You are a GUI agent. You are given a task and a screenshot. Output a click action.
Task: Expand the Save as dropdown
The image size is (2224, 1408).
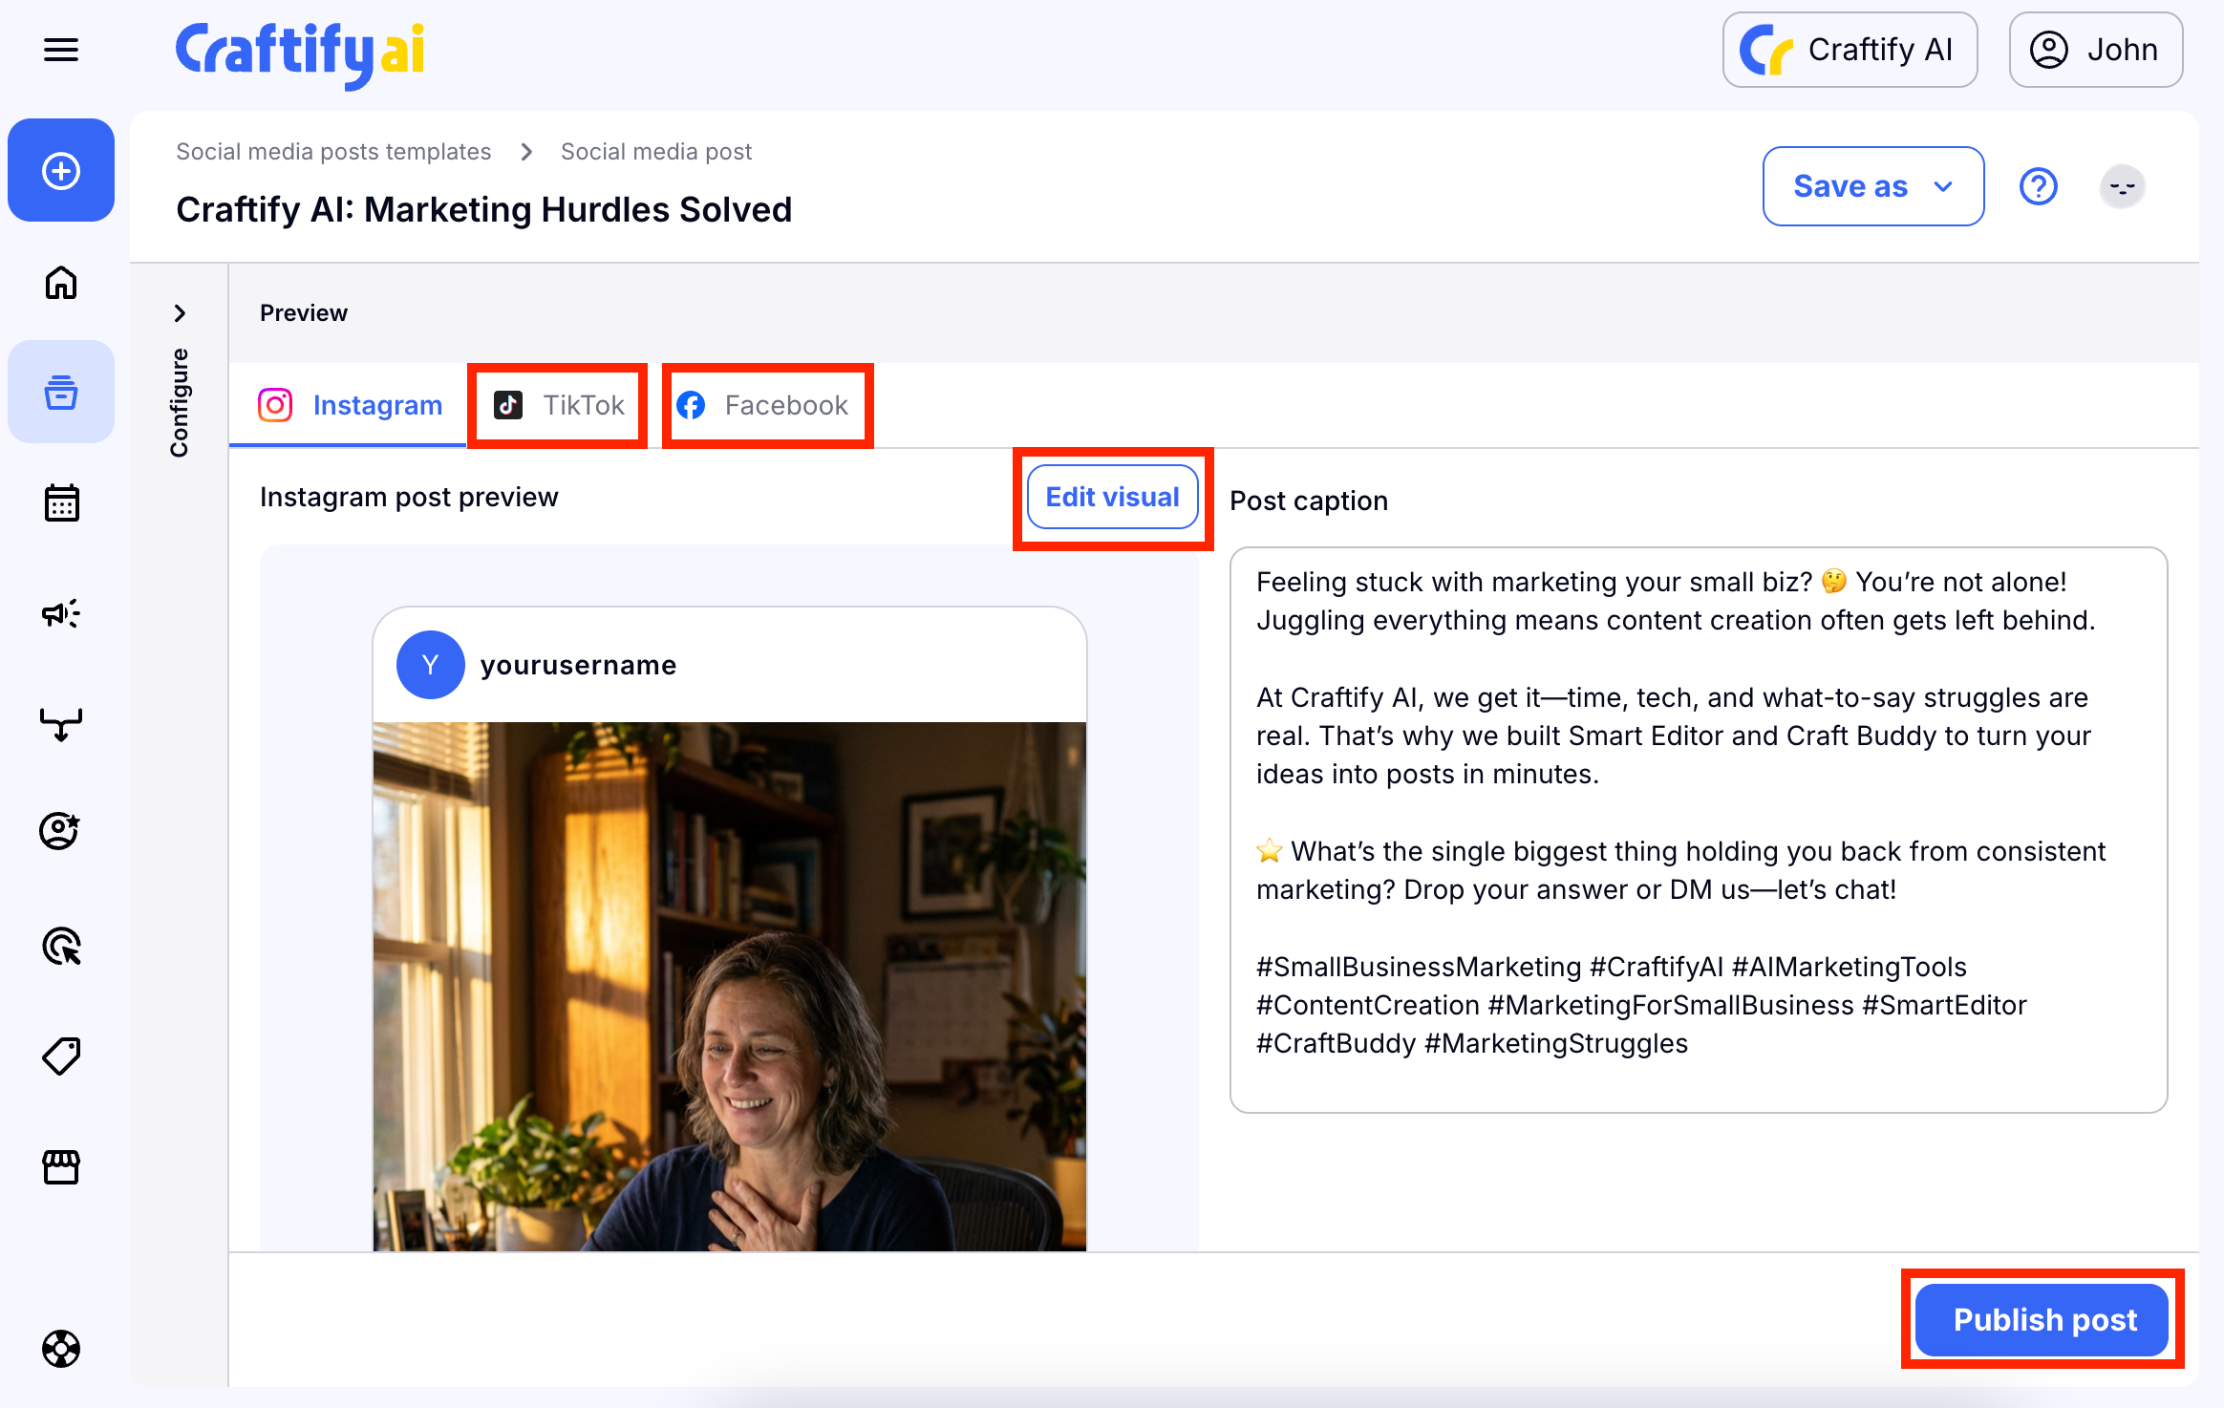tap(1872, 186)
